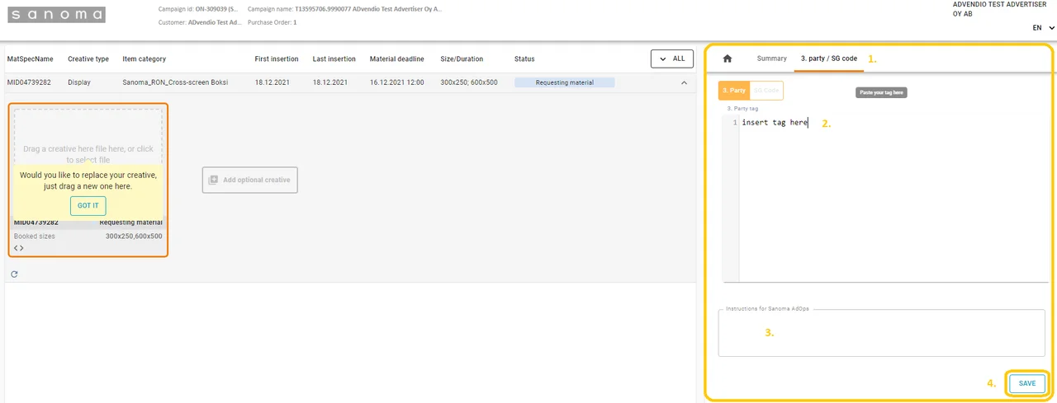Dismiss the tooltip with GOT IT
Viewport: 1057px width, 403px height.
(88, 206)
